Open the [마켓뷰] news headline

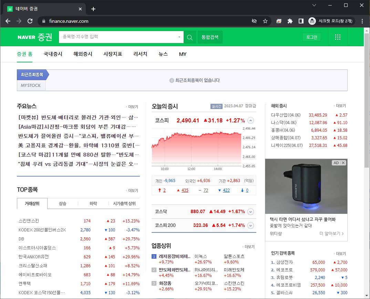pyautogui.click(x=78, y=117)
